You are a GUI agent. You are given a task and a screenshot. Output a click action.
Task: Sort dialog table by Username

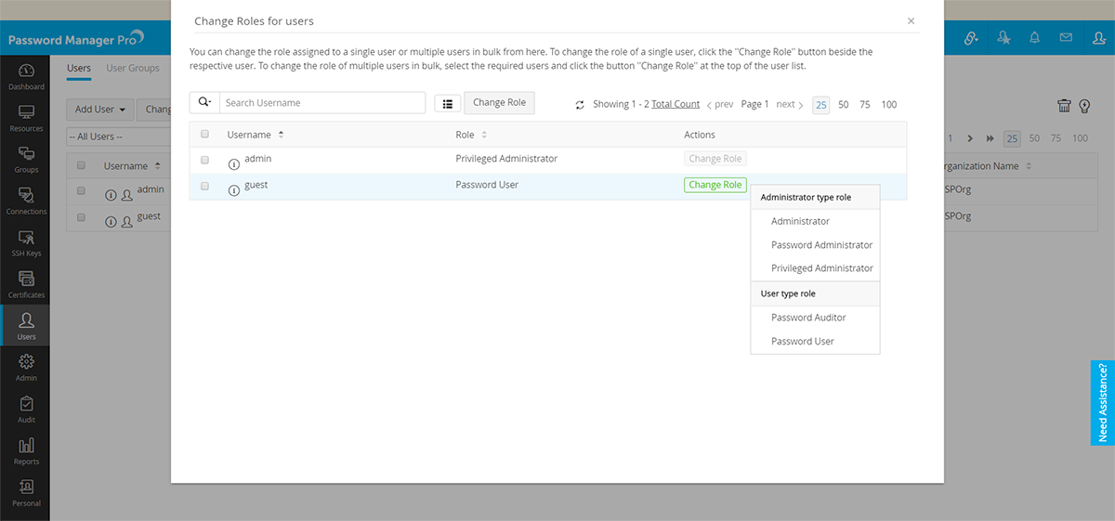(255, 135)
